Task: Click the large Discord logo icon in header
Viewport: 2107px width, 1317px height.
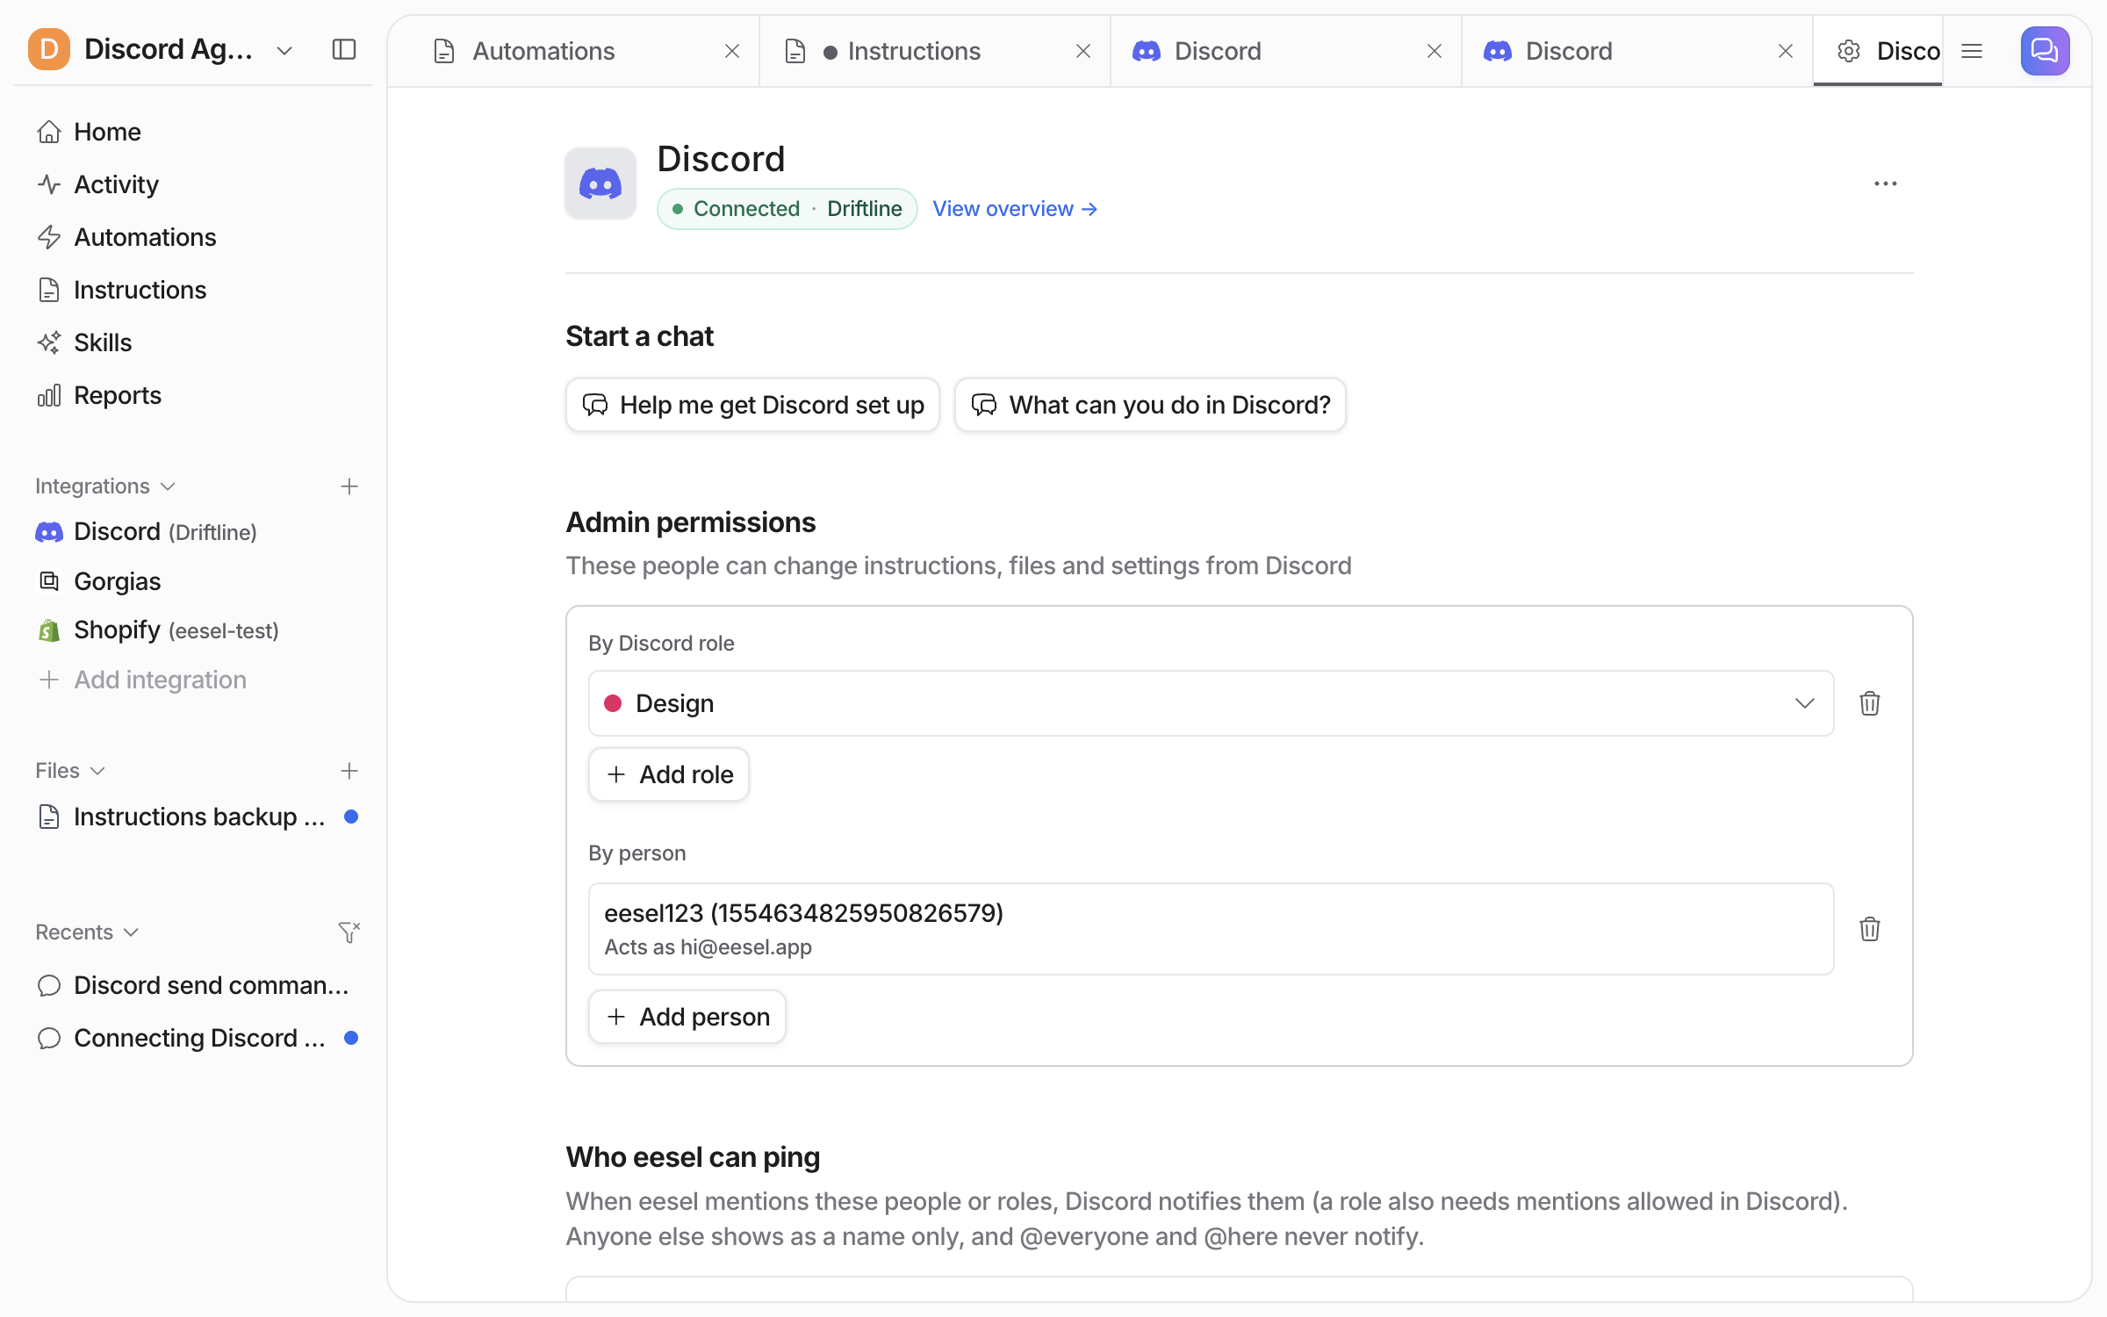Action: [x=600, y=184]
